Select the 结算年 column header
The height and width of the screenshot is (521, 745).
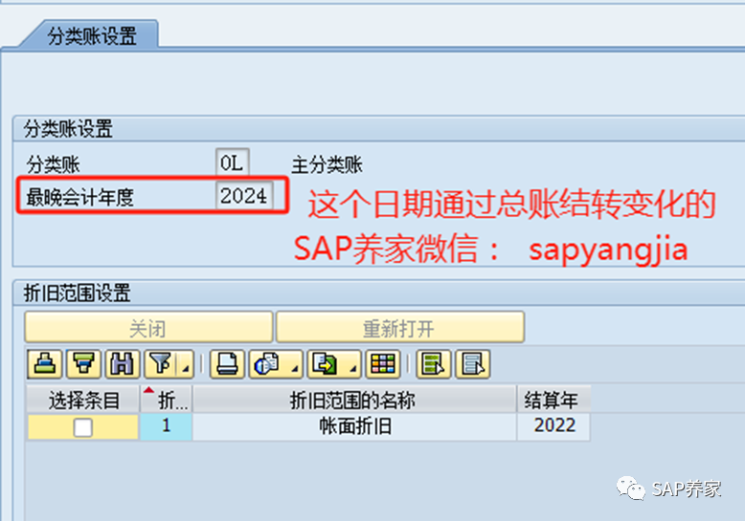point(553,400)
